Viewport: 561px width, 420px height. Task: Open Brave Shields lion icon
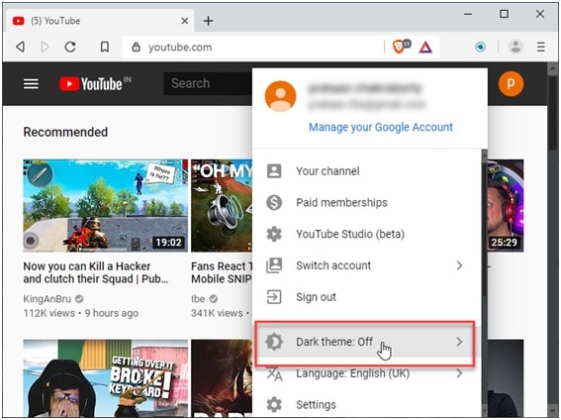click(x=398, y=47)
